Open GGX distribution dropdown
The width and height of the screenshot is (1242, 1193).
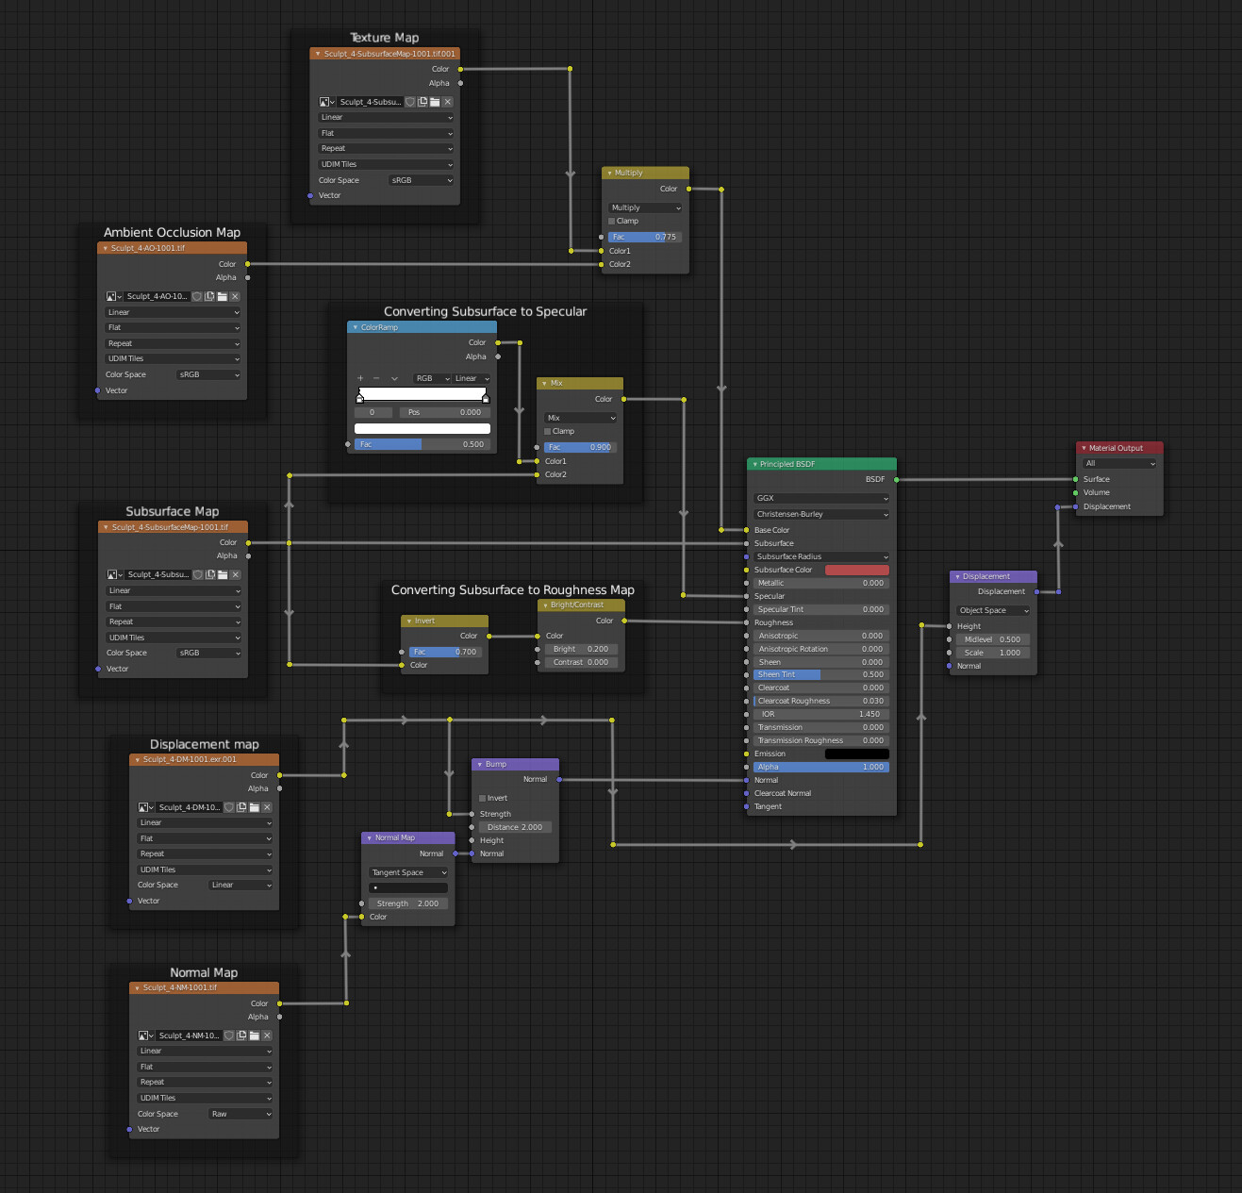click(x=821, y=498)
